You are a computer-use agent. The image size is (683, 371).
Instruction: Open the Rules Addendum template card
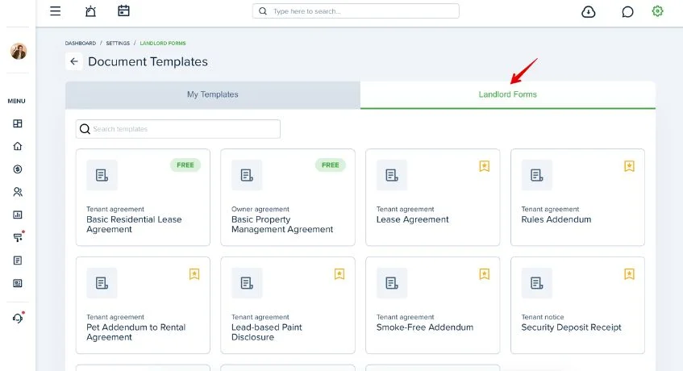coord(577,198)
